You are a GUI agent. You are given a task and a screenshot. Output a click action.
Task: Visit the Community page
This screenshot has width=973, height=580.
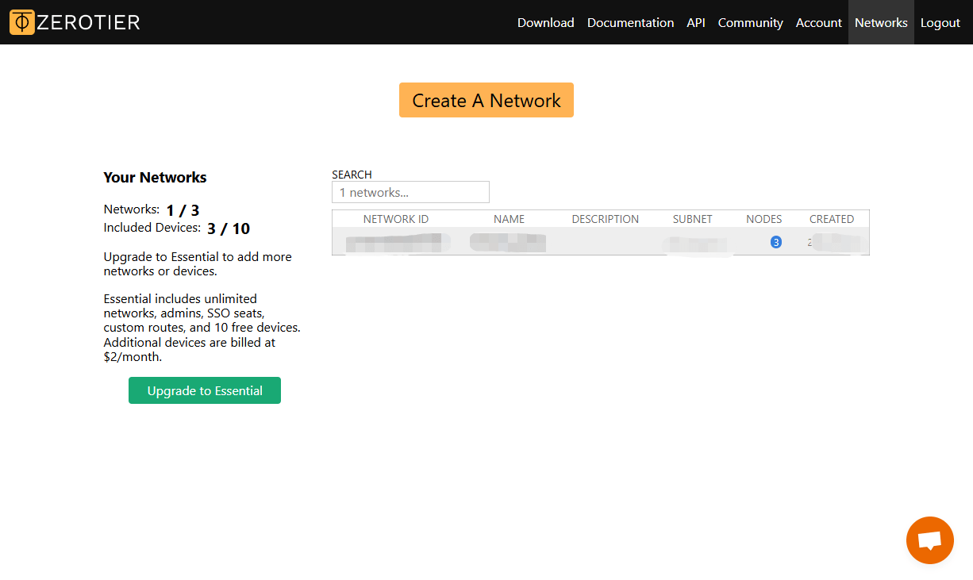(x=751, y=22)
